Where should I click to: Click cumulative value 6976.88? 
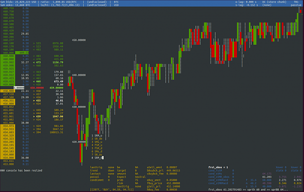pyautogui.click(x=58, y=43)
